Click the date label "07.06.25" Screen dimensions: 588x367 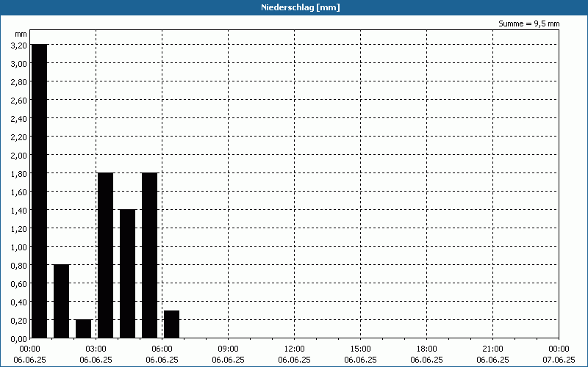[x=559, y=360]
